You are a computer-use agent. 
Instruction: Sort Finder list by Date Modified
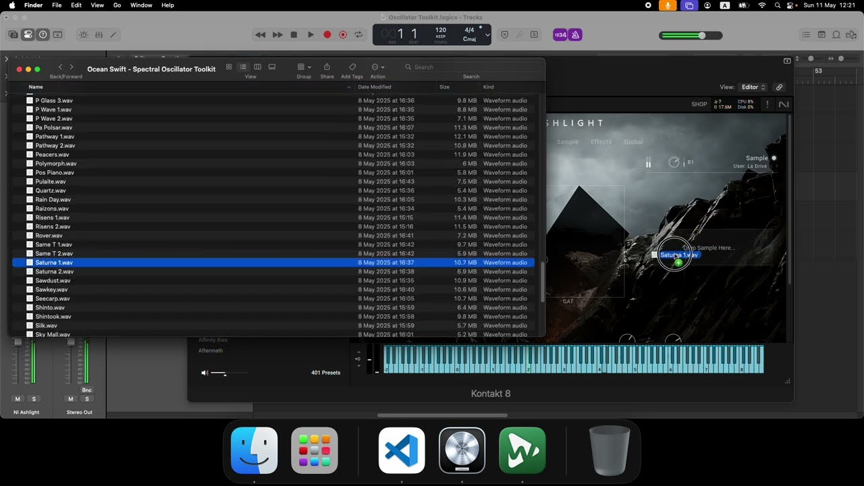(395, 87)
